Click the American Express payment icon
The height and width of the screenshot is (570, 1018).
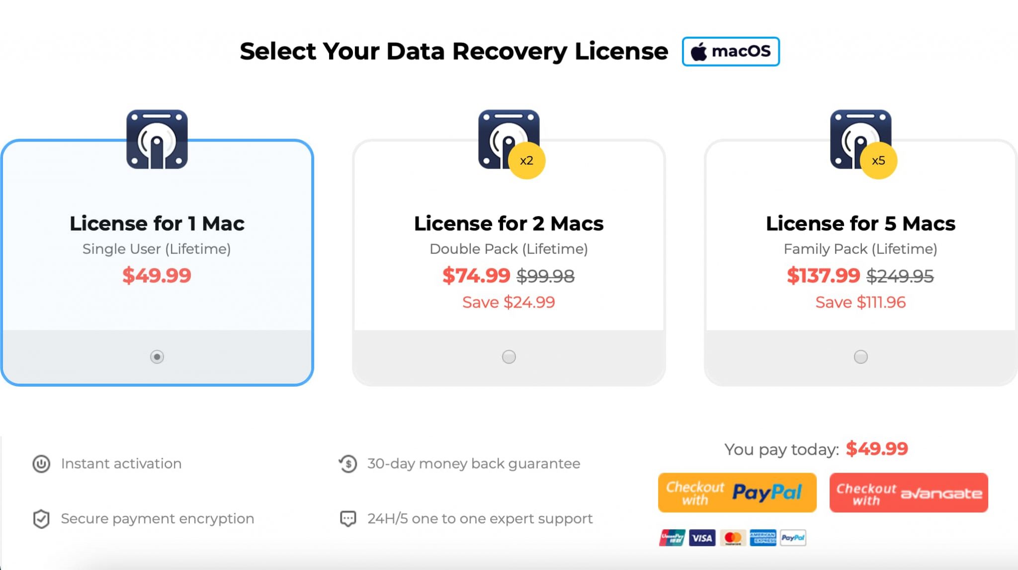tap(763, 538)
